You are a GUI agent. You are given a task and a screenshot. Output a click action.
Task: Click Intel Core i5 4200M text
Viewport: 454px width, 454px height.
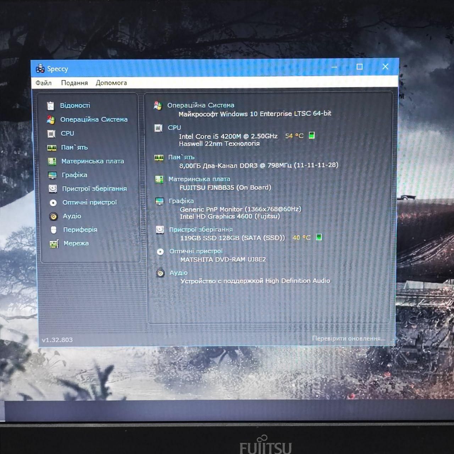pos(228,136)
